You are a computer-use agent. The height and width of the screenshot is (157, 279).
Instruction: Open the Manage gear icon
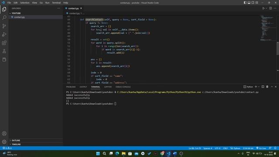pos(4,142)
